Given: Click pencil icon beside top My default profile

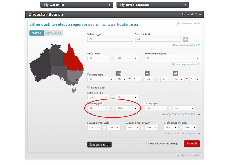Looking at the screenshot, I should [178, 24].
